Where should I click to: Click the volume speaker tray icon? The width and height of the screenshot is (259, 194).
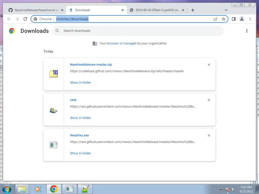coord(233,189)
